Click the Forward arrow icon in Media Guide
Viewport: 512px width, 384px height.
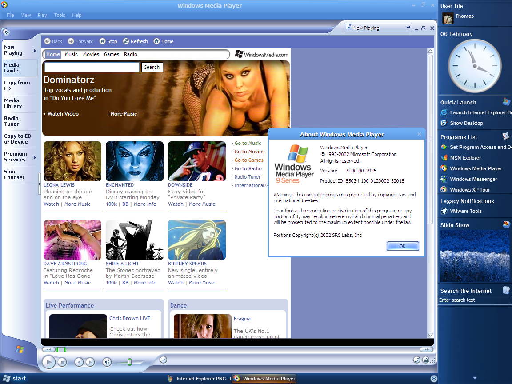71,41
